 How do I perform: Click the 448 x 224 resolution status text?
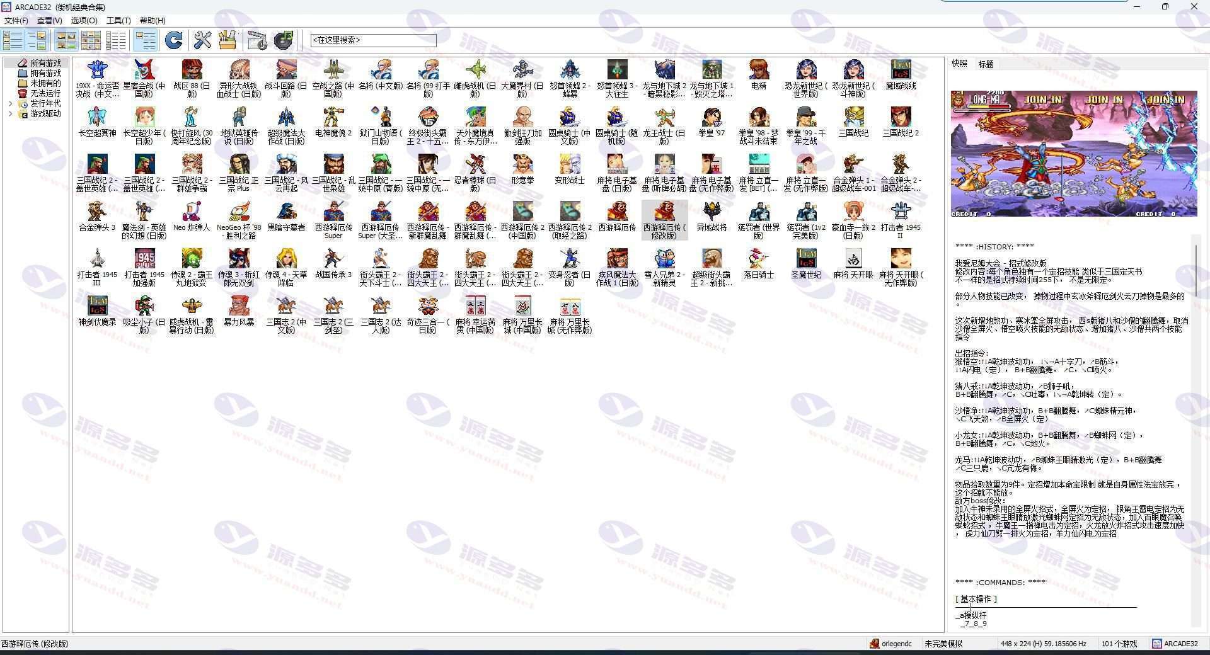click(1043, 644)
